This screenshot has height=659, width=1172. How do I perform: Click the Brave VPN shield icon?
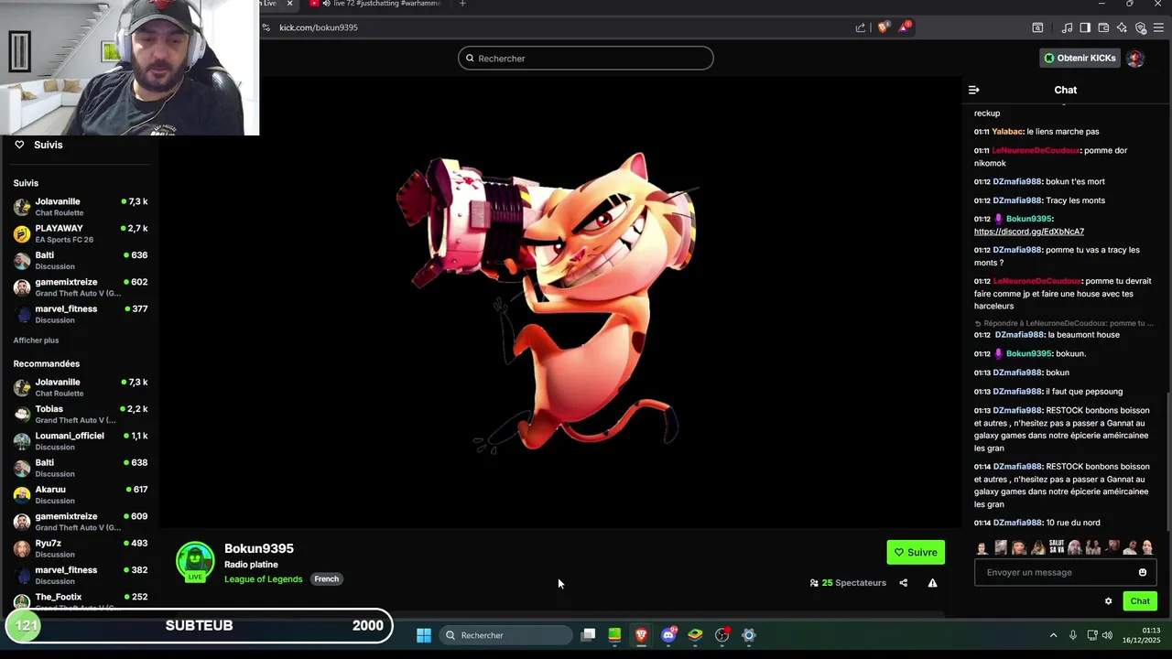(1140, 27)
